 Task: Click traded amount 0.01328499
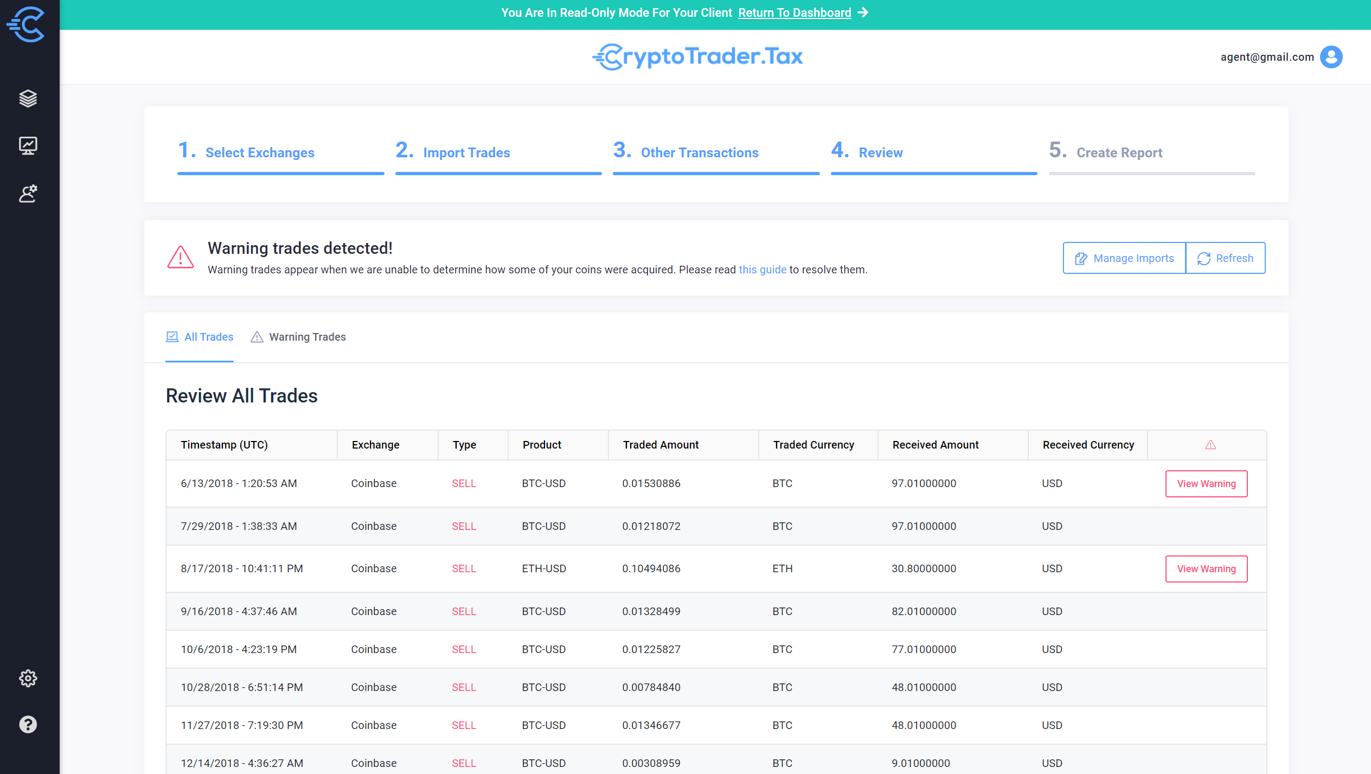click(x=651, y=611)
